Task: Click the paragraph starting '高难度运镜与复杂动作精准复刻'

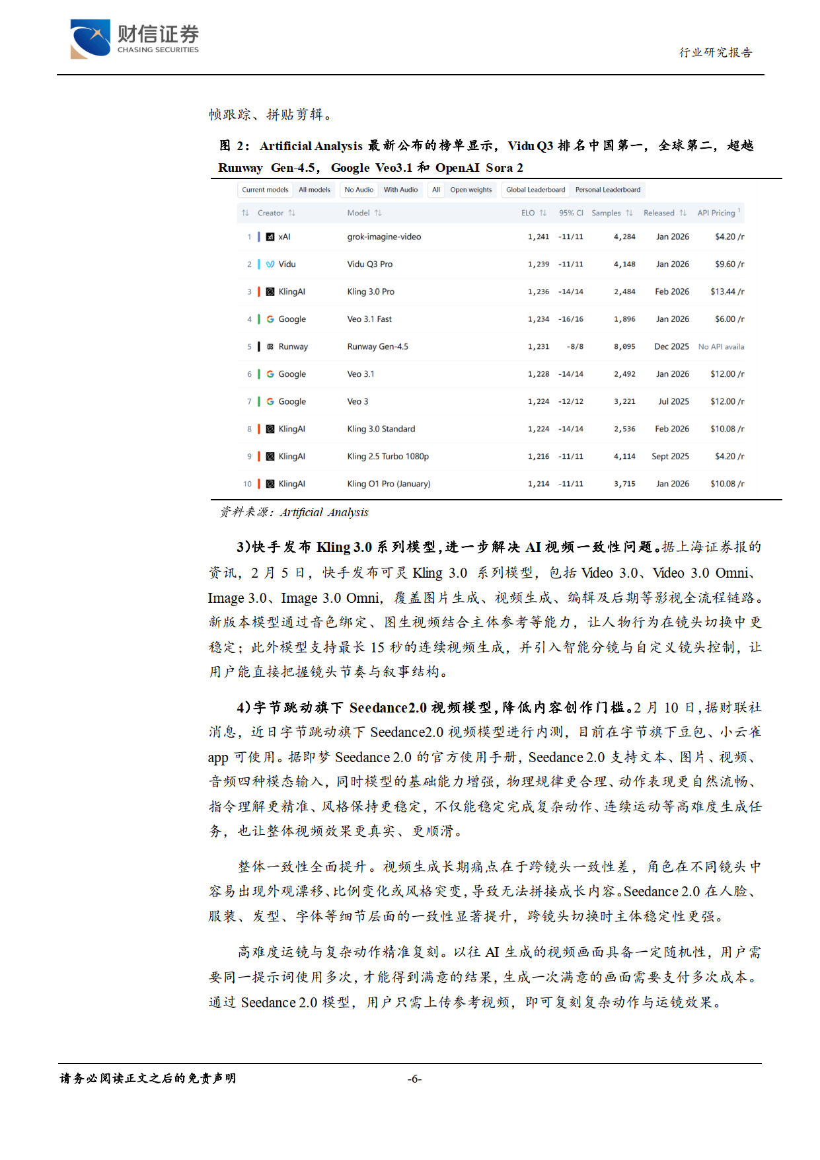Action: 484,977
